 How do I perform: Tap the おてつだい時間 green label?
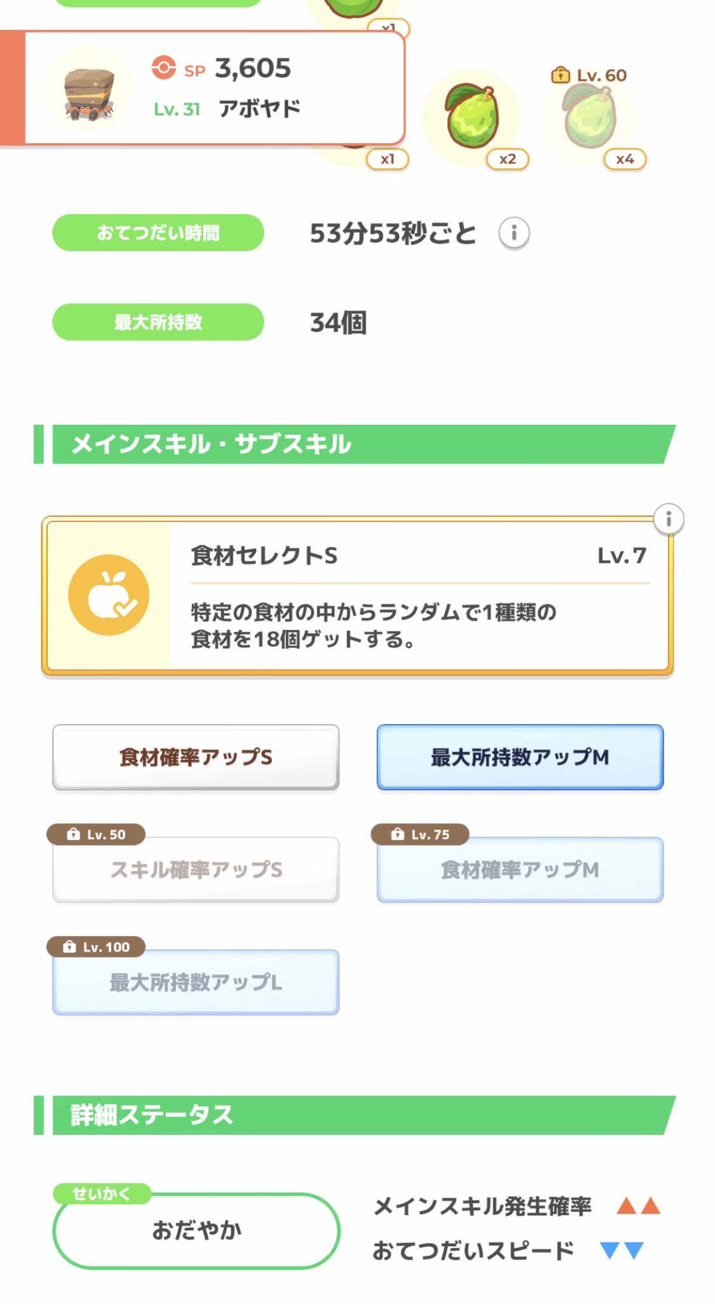pos(158,233)
